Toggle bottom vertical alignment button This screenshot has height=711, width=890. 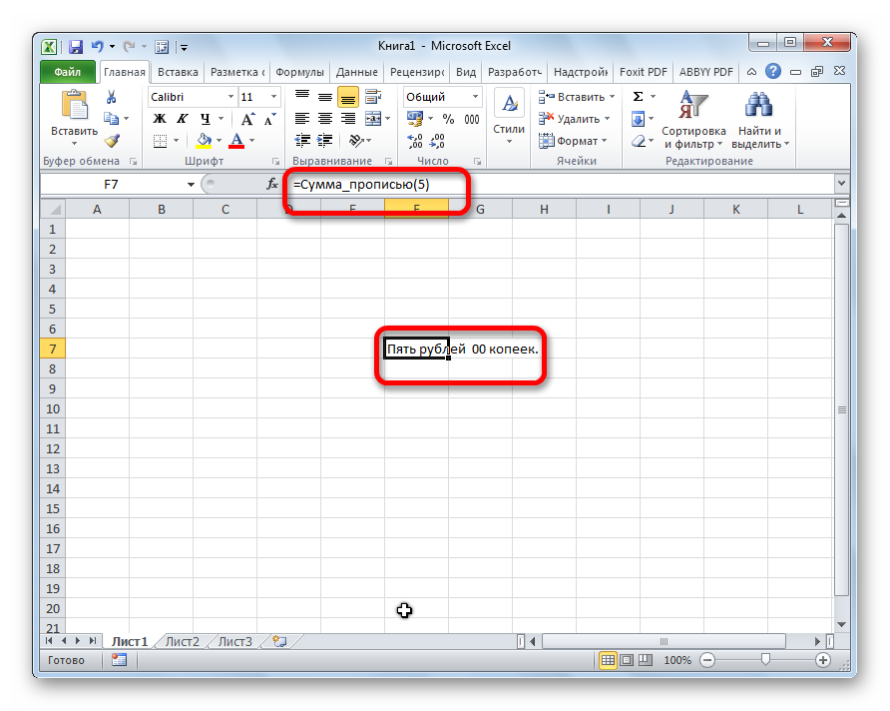click(347, 97)
